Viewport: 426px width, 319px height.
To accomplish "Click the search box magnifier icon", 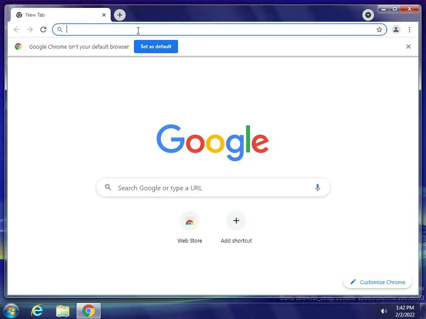I will point(108,187).
